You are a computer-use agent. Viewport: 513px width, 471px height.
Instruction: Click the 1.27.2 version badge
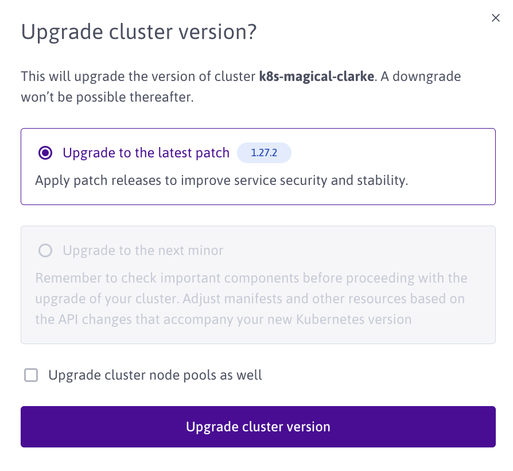[264, 153]
